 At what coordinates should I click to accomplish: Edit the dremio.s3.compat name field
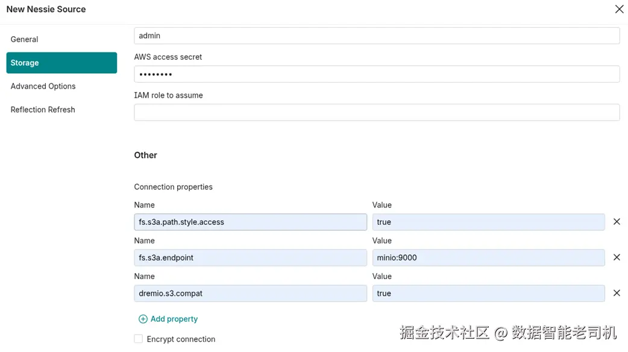[250, 293]
